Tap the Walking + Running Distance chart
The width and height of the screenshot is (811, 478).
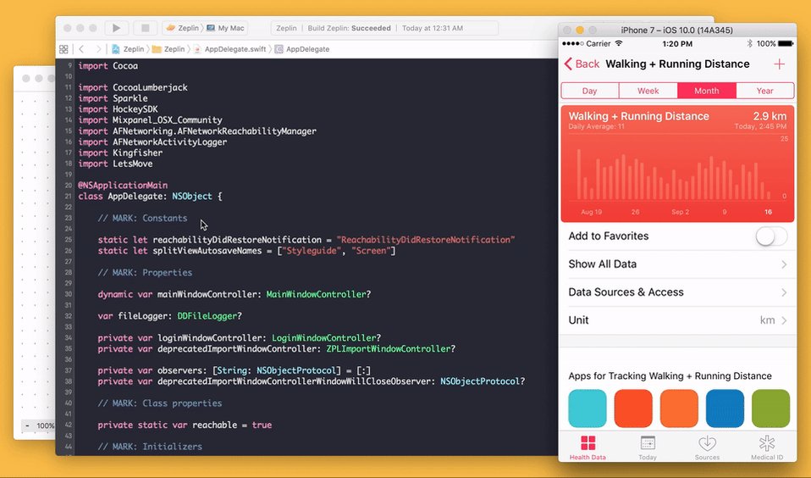[677, 164]
